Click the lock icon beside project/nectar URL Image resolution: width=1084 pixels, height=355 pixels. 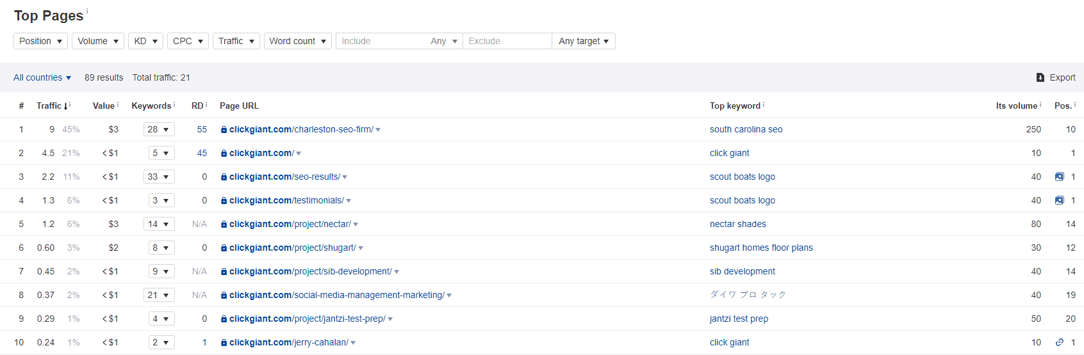pyautogui.click(x=224, y=225)
